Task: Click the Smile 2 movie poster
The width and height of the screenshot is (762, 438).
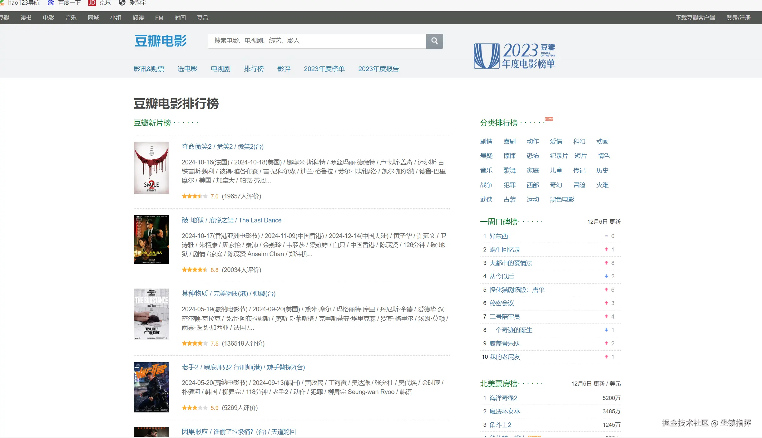Action: pos(151,168)
